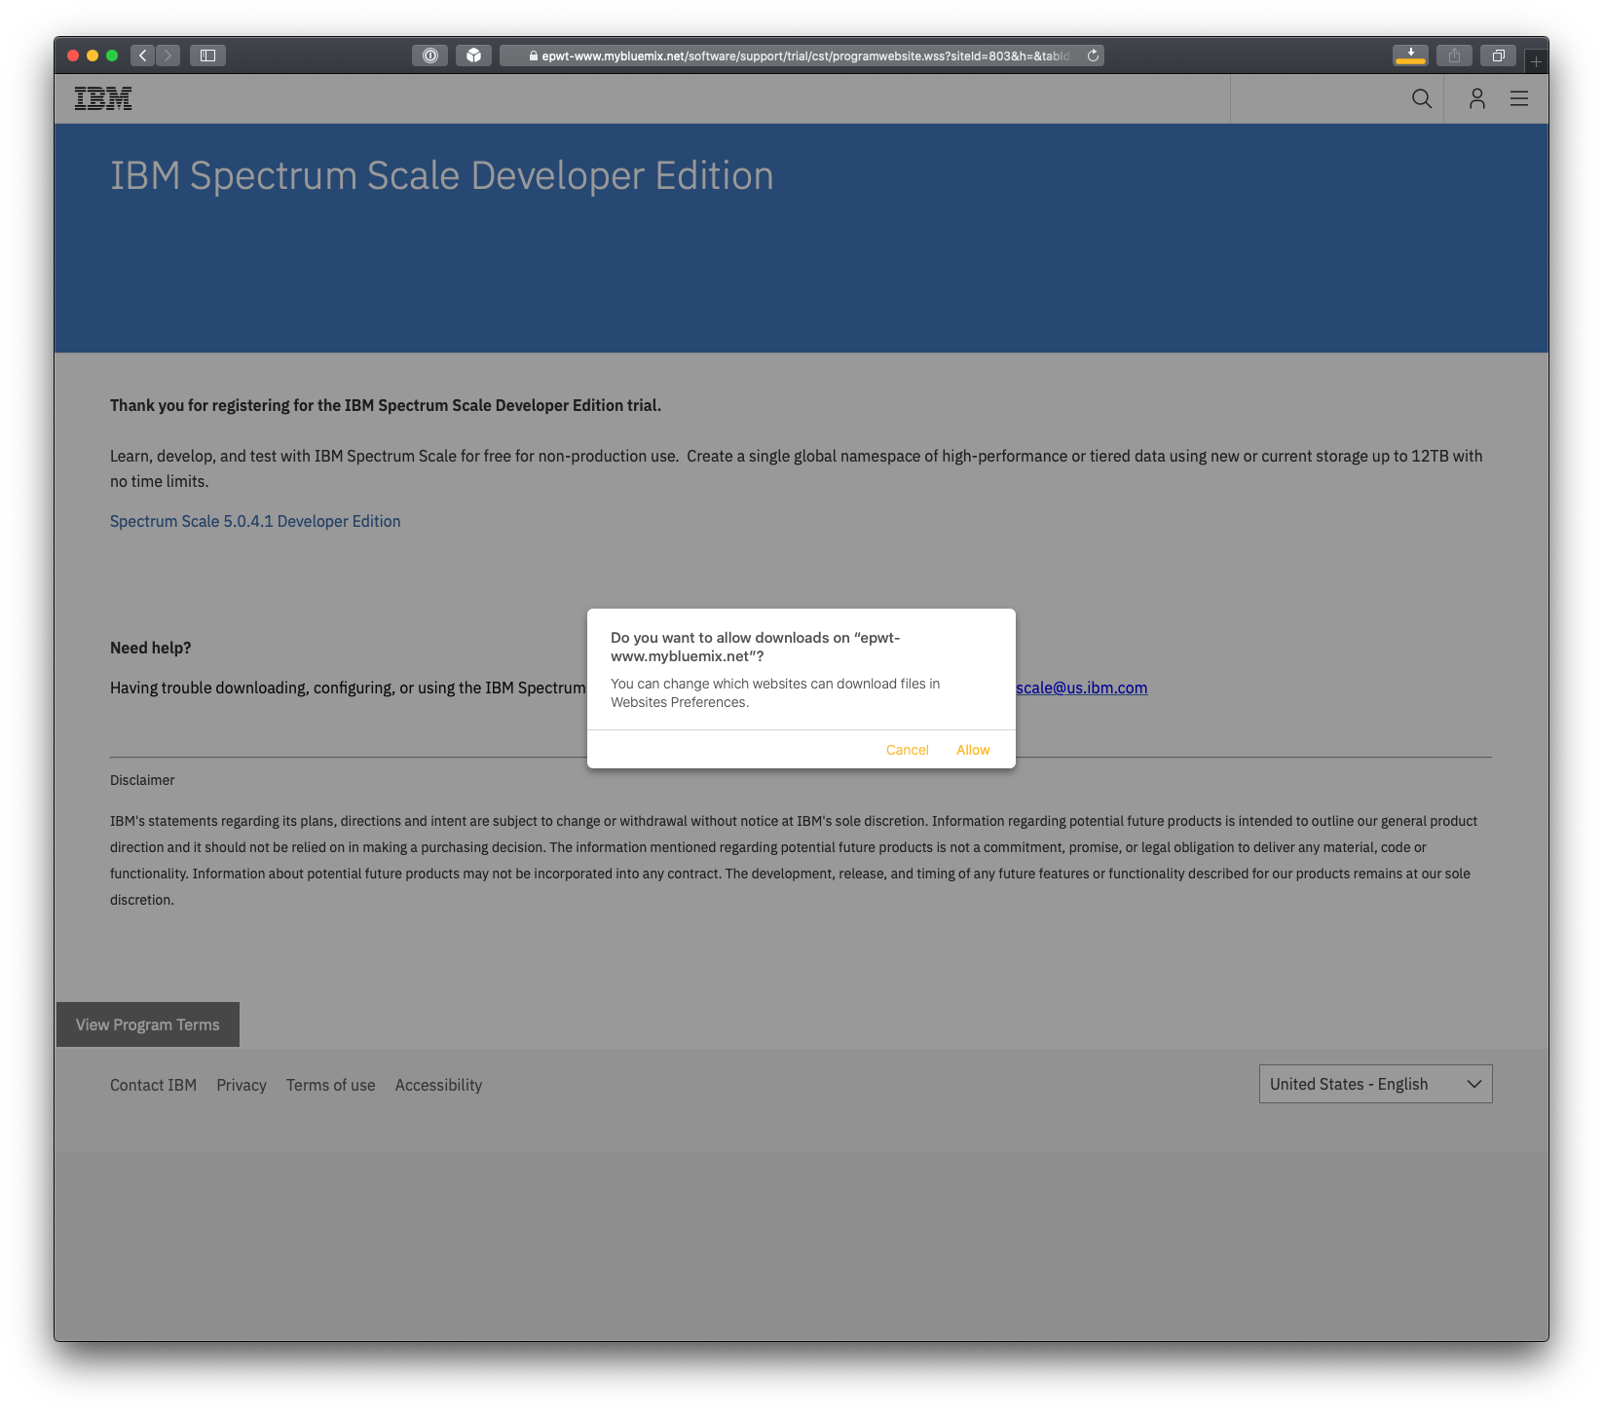
Task: Close the Safari window with the red button
Action: (73, 56)
